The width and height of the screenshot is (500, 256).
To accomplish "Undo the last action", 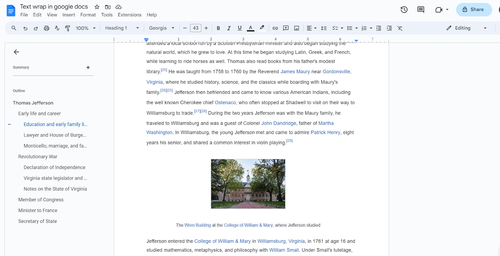I will coord(25,28).
